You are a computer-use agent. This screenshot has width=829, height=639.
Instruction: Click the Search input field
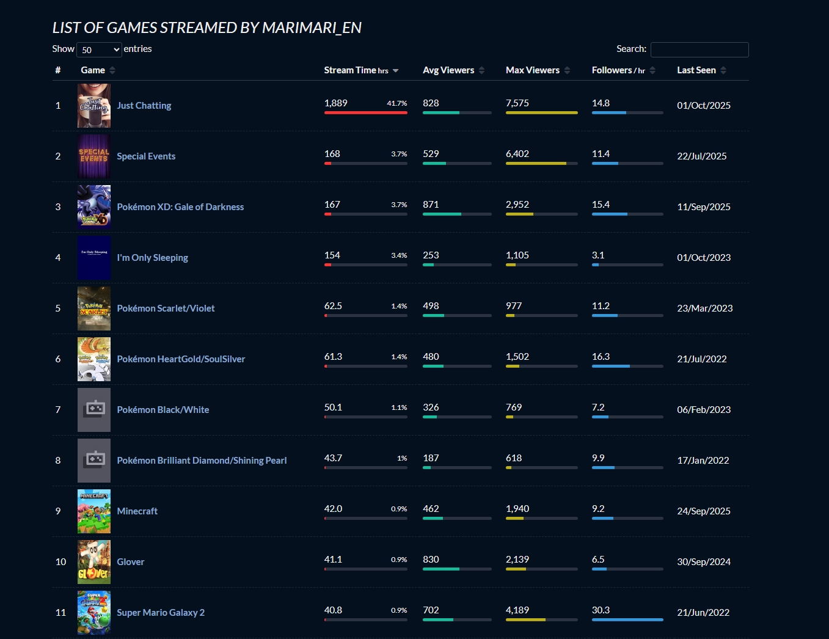pyautogui.click(x=699, y=49)
